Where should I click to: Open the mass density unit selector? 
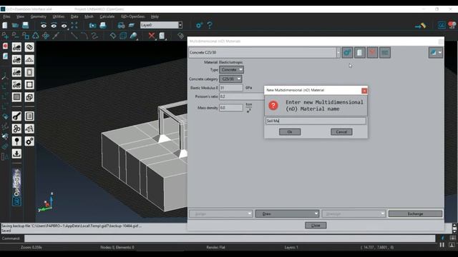coord(248,108)
